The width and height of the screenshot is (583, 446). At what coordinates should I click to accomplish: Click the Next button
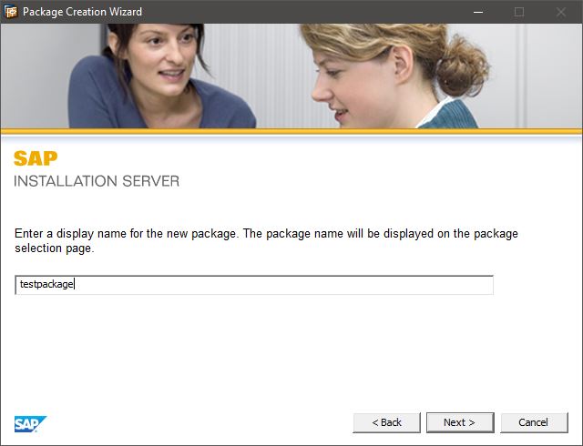[x=460, y=422]
